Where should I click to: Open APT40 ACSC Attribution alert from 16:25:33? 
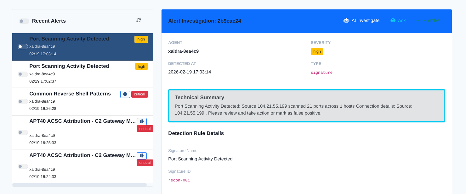click(82, 132)
